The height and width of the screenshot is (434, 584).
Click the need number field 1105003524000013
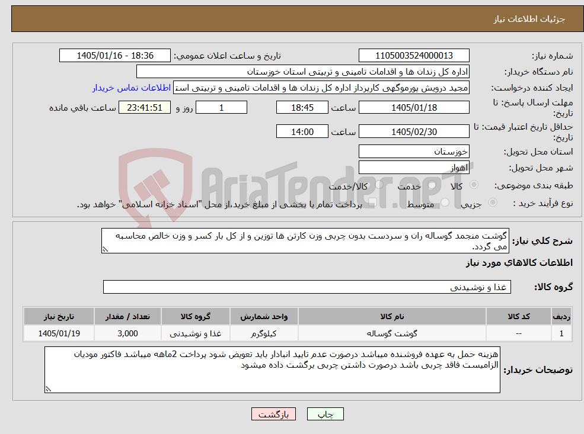pos(414,56)
